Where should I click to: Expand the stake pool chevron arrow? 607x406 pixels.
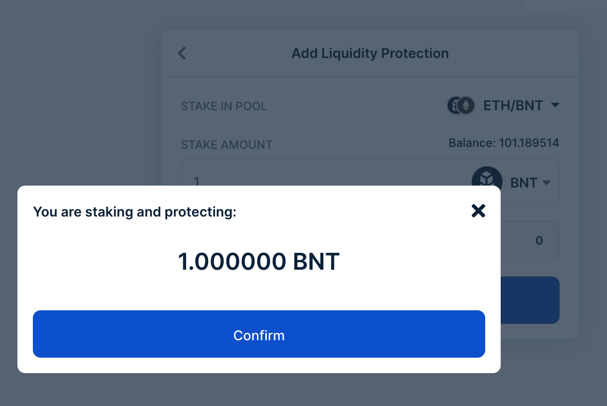[x=556, y=105]
